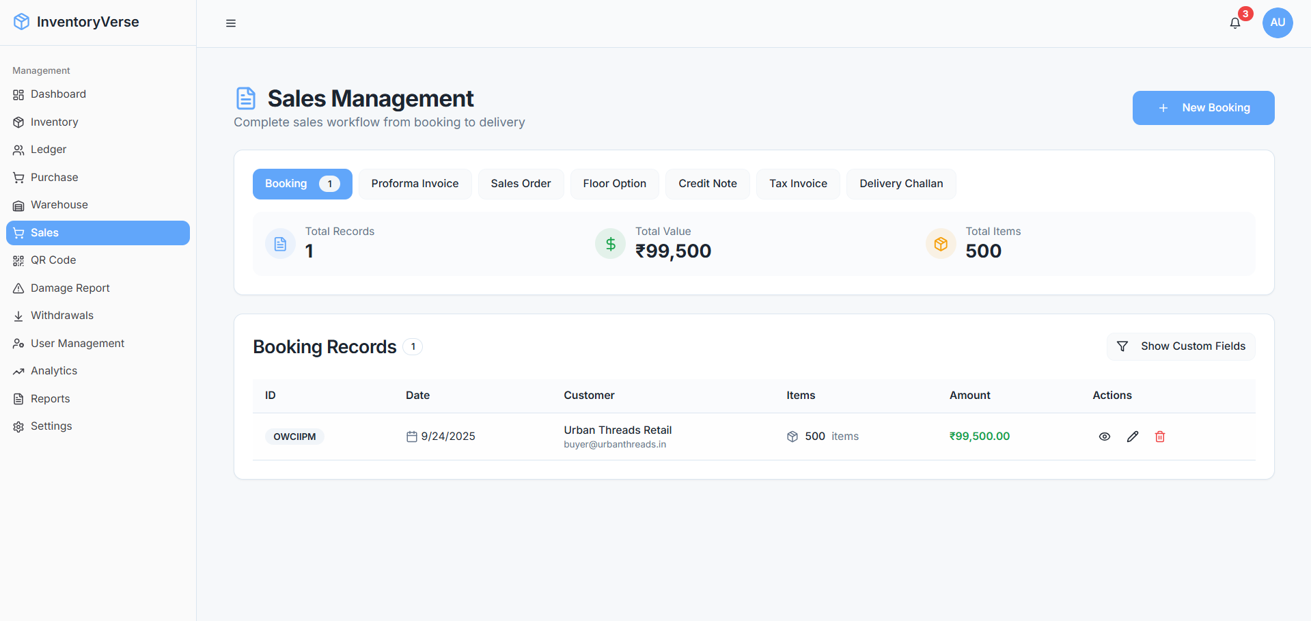Create a New Booking

pos(1203,107)
